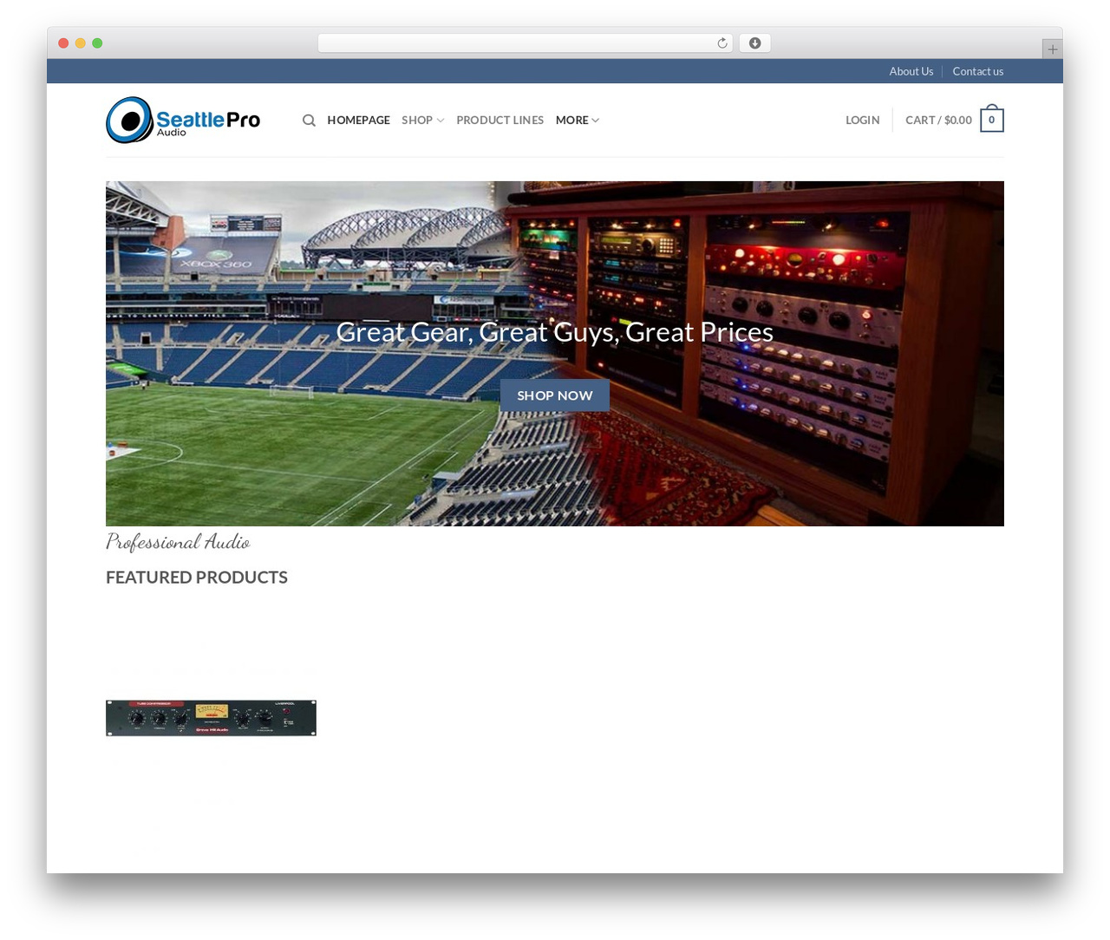
Task: Open the browser downloads arrow icon
Action: click(x=754, y=43)
